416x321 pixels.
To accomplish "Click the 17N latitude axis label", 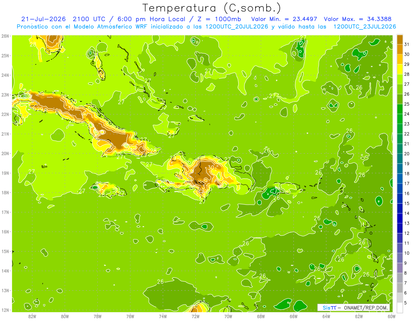I will pos(5,212).
